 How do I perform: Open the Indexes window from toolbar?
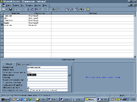click(x=54, y=9)
